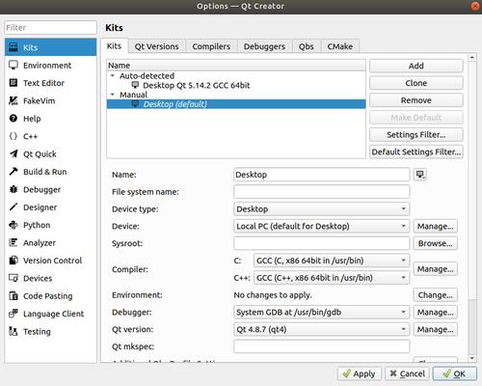Click the Name column header

(236, 66)
